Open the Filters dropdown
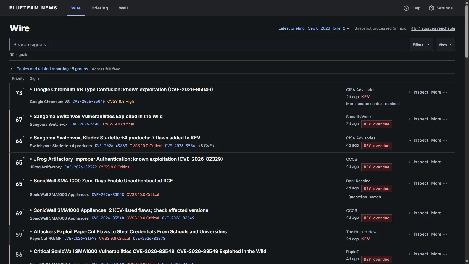Viewport: 469px width, 264px height. [421, 44]
